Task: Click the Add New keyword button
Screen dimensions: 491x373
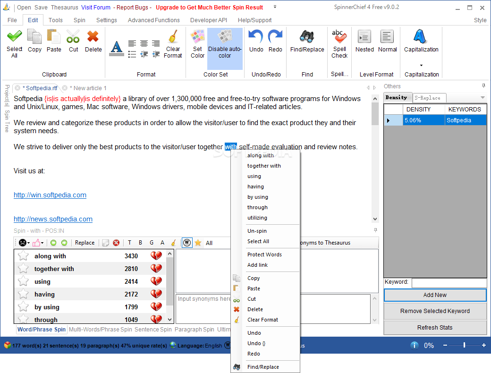Action: [435, 295]
